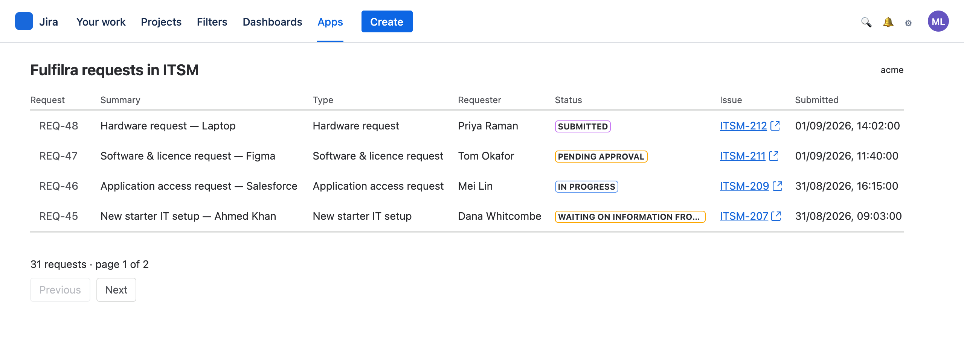The image size is (964, 356).
Task: Click summary 'Hardware request — Laptop'
Action: pyautogui.click(x=168, y=126)
